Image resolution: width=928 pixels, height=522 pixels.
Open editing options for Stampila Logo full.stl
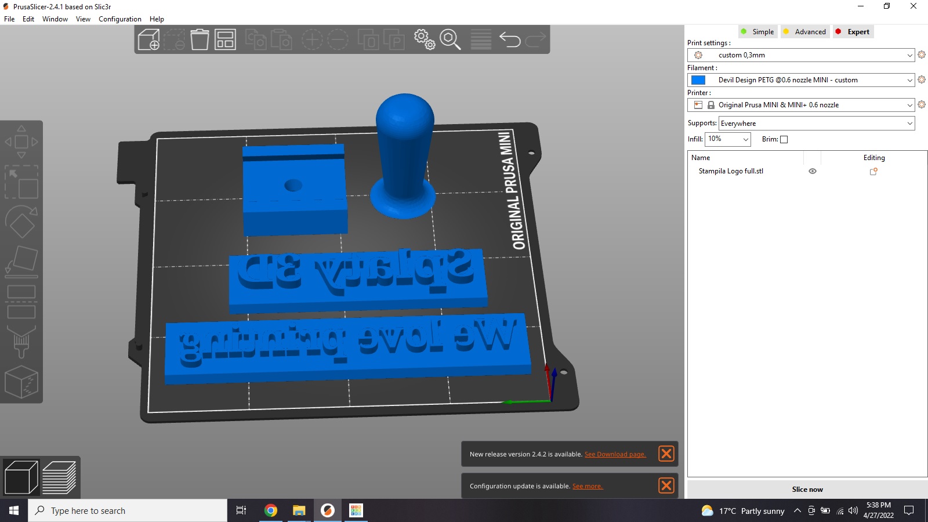[873, 171]
